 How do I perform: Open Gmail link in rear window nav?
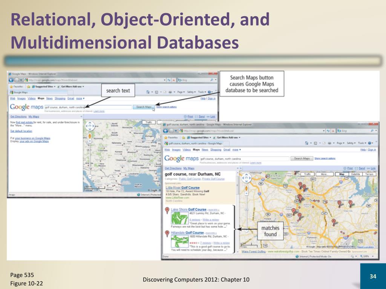point(70,98)
